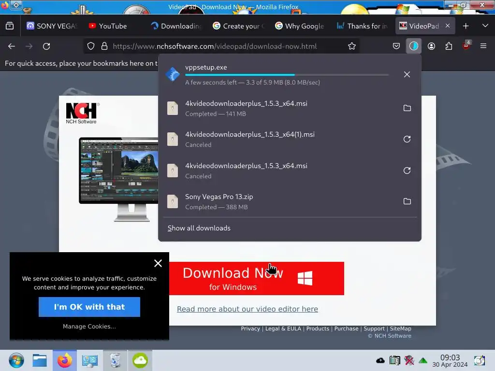The height and width of the screenshot is (371, 495).
Task: Bookmark this page with the star icon
Action: 352,46
